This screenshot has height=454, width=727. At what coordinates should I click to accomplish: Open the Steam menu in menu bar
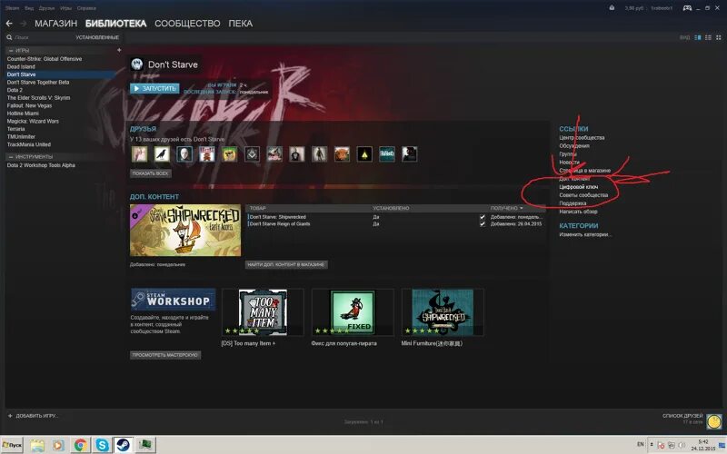[x=12, y=8]
